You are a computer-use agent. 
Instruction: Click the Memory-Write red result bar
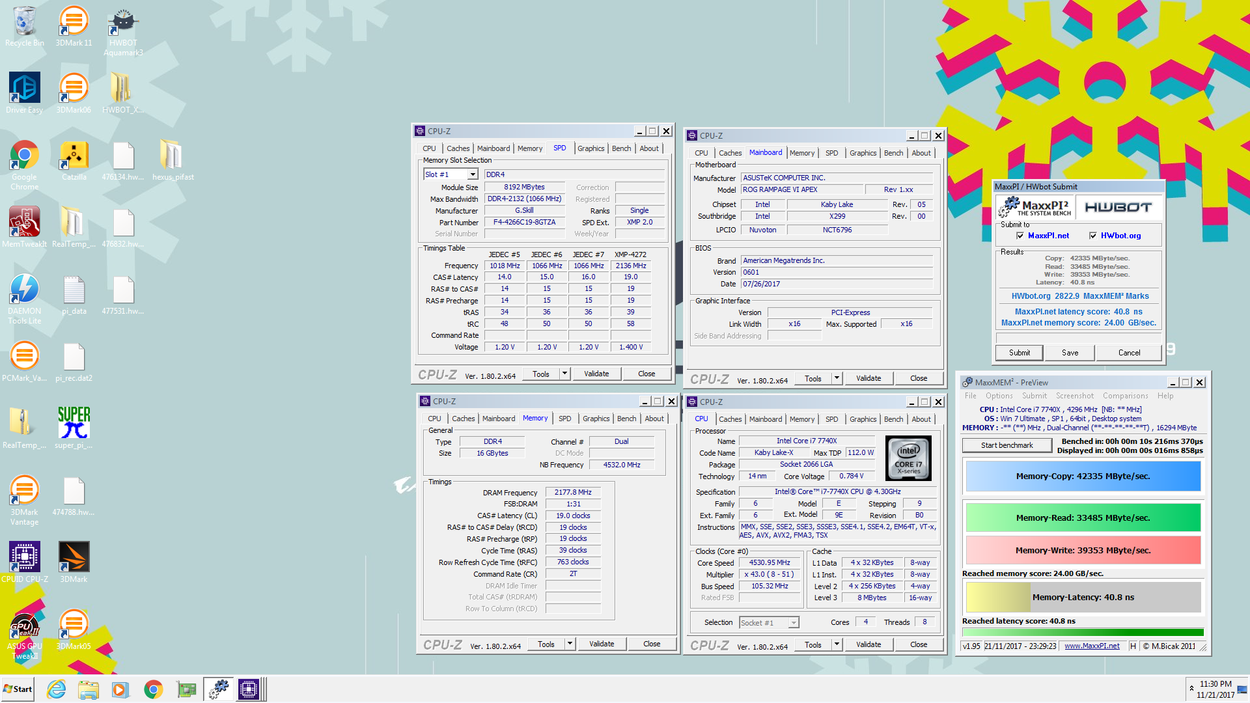click(x=1083, y=550)
